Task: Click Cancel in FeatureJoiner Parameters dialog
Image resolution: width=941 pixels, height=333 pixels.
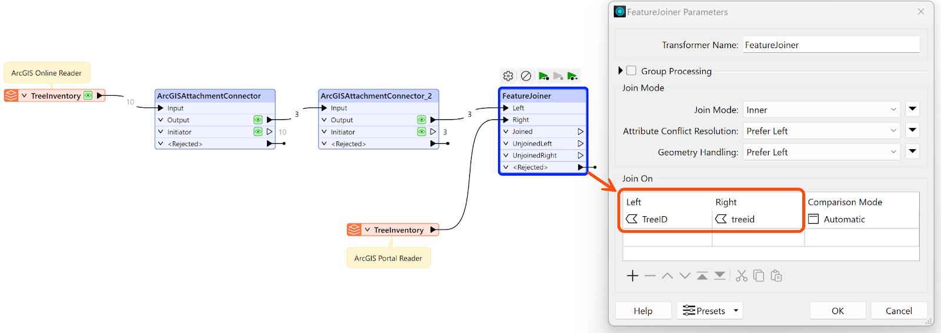Action: point(899,311)
